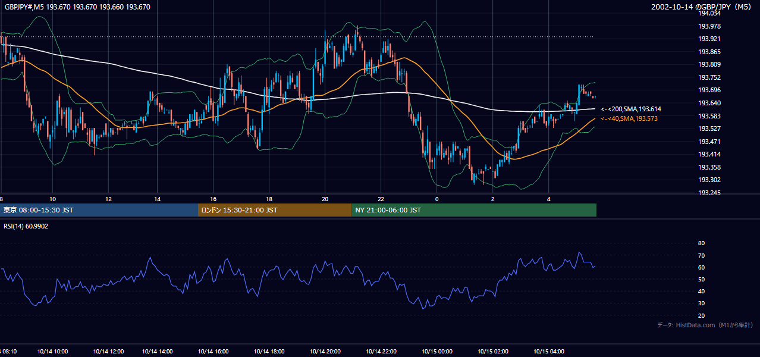Click bottom date label 10/15 02:00

pyautogui.click(x=493, y=352)
